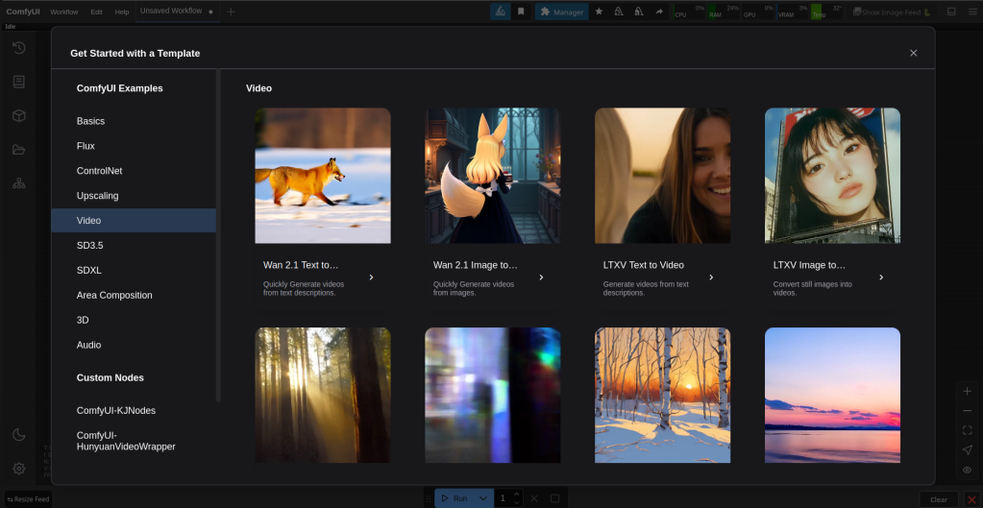This screenshot has width=983, height=508.
Task: Click the bookmark icon in top toolbar
Action: pyautogui.click(x=521, y=12)
